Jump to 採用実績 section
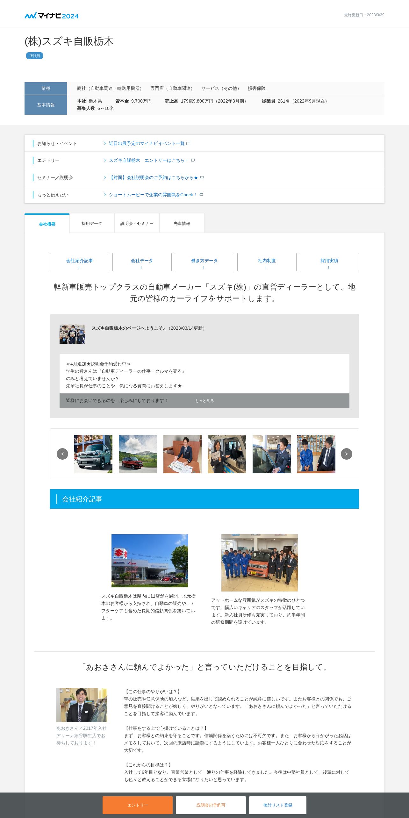This screenshot has width=409, height=818. [x=329, y=262]
